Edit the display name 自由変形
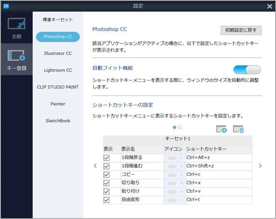The image size is (276, 219). point(142,200)
